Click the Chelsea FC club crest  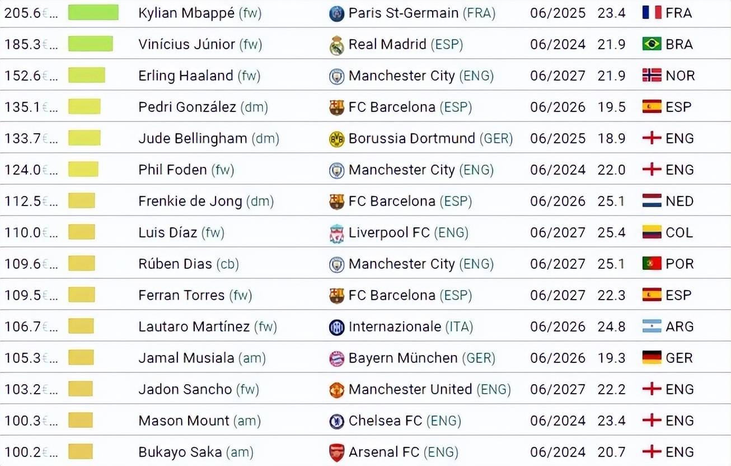pos(336,421)
